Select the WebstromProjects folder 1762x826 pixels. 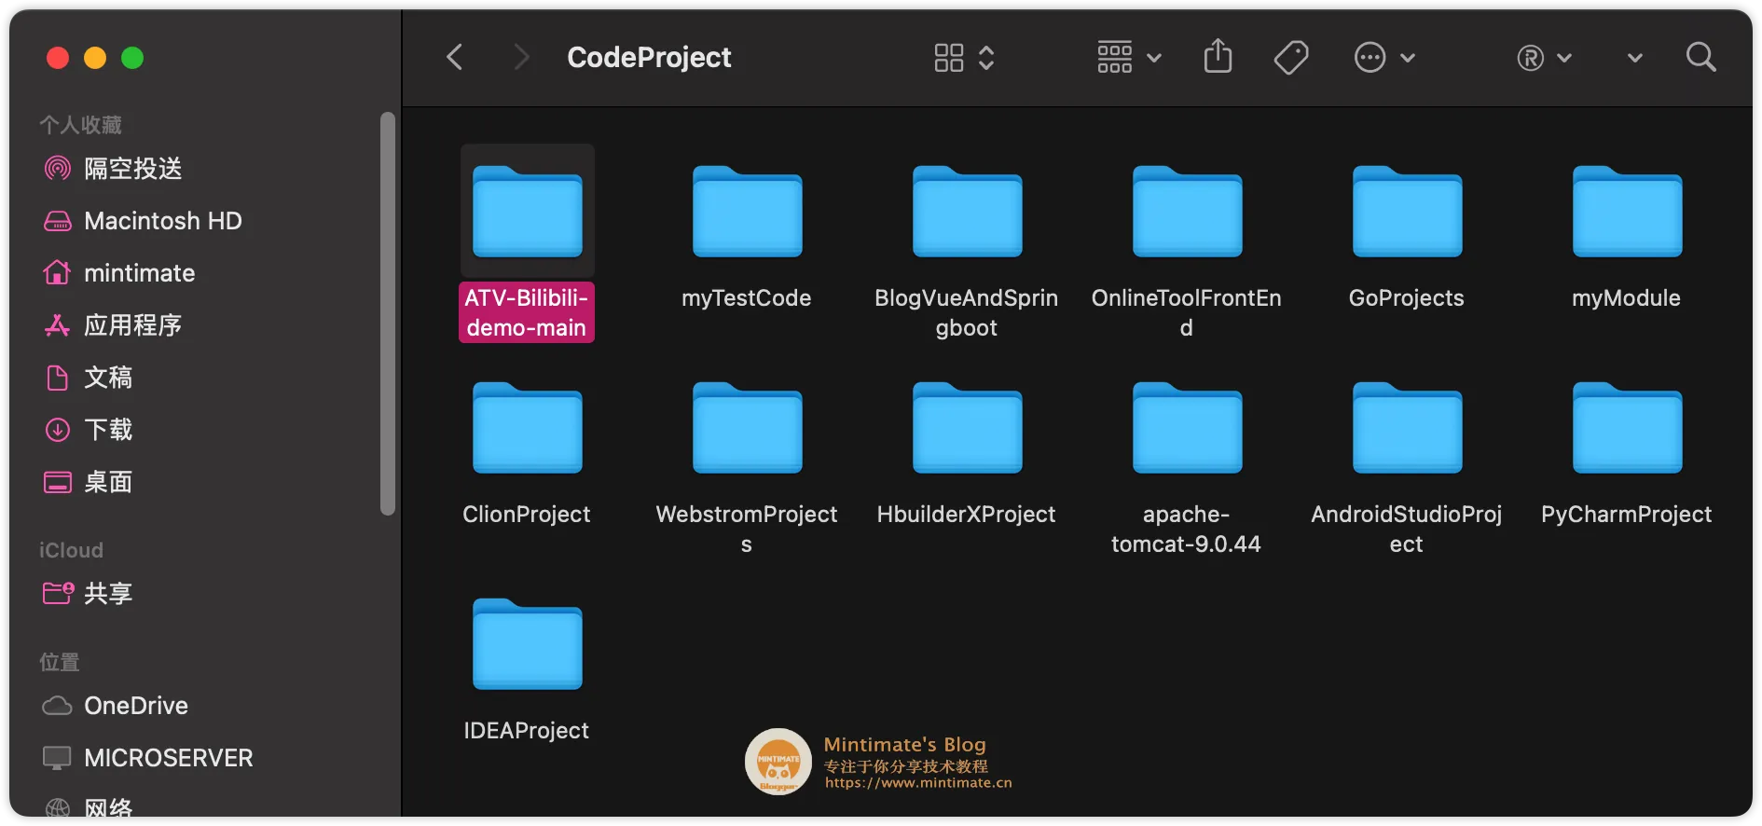point(747,428)
